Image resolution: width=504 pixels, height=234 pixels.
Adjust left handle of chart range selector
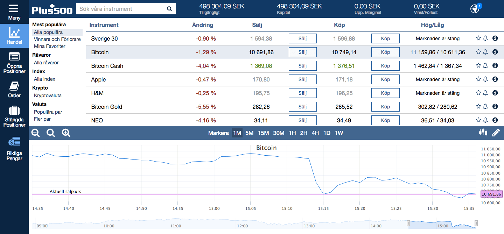(408, 223)
